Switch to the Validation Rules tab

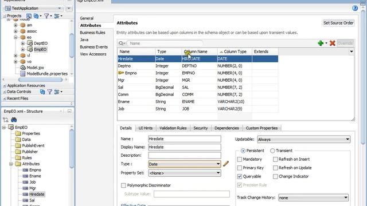(x=173, y=128)
